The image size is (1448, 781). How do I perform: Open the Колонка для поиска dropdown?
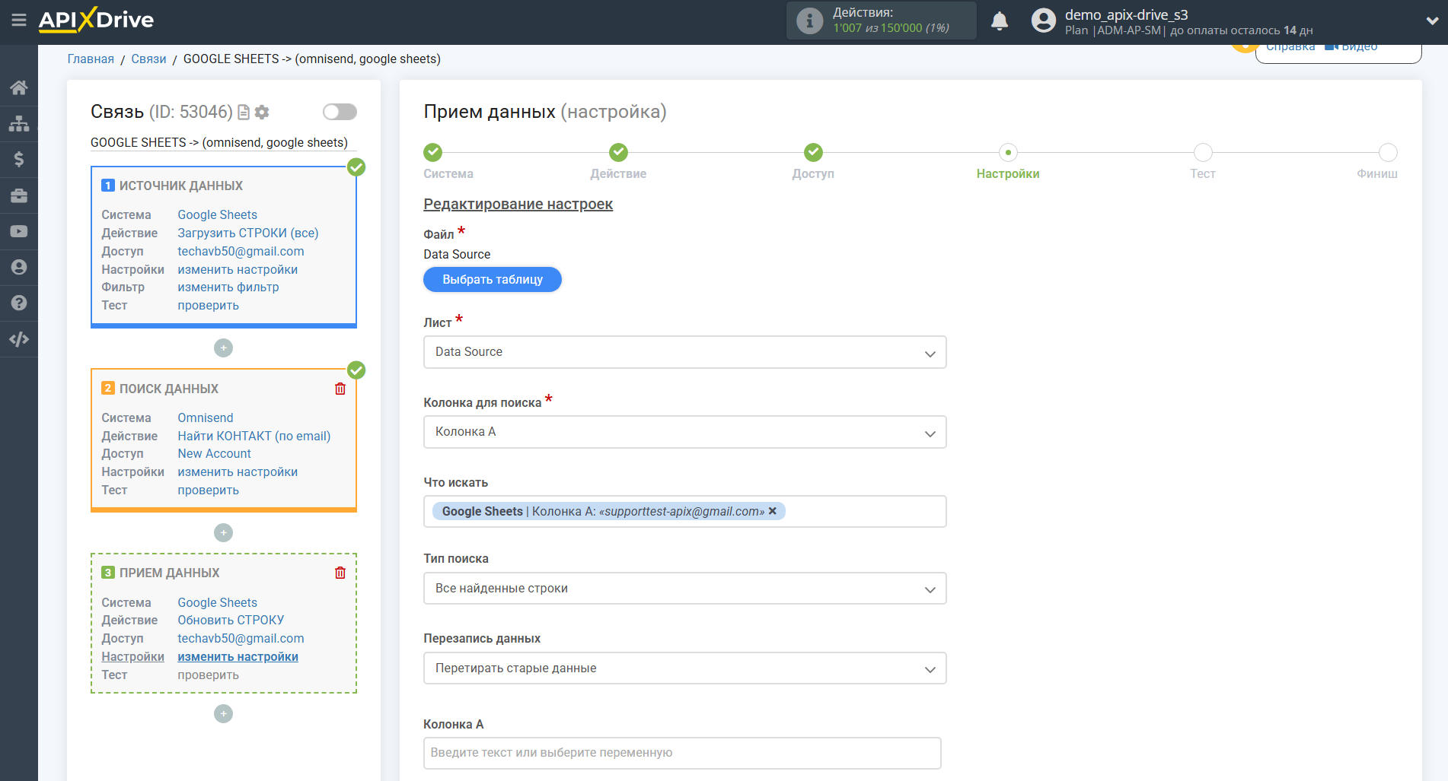[x=684, y=432]
